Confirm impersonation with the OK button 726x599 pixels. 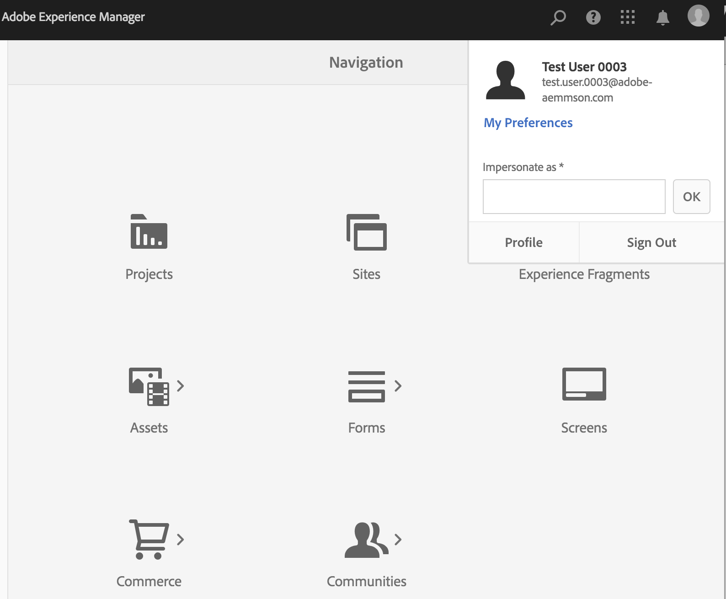692,197
